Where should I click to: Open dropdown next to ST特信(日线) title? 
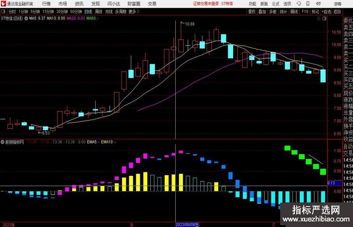coord(26,18)
